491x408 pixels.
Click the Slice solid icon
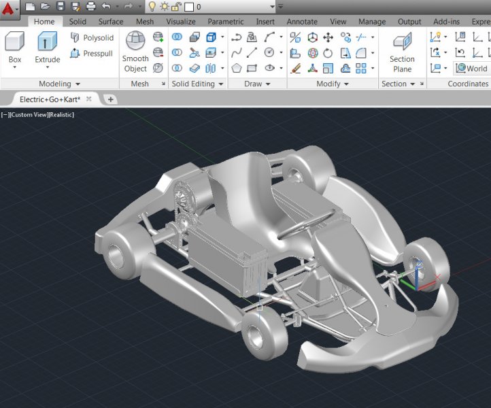[x=194, y=52]
